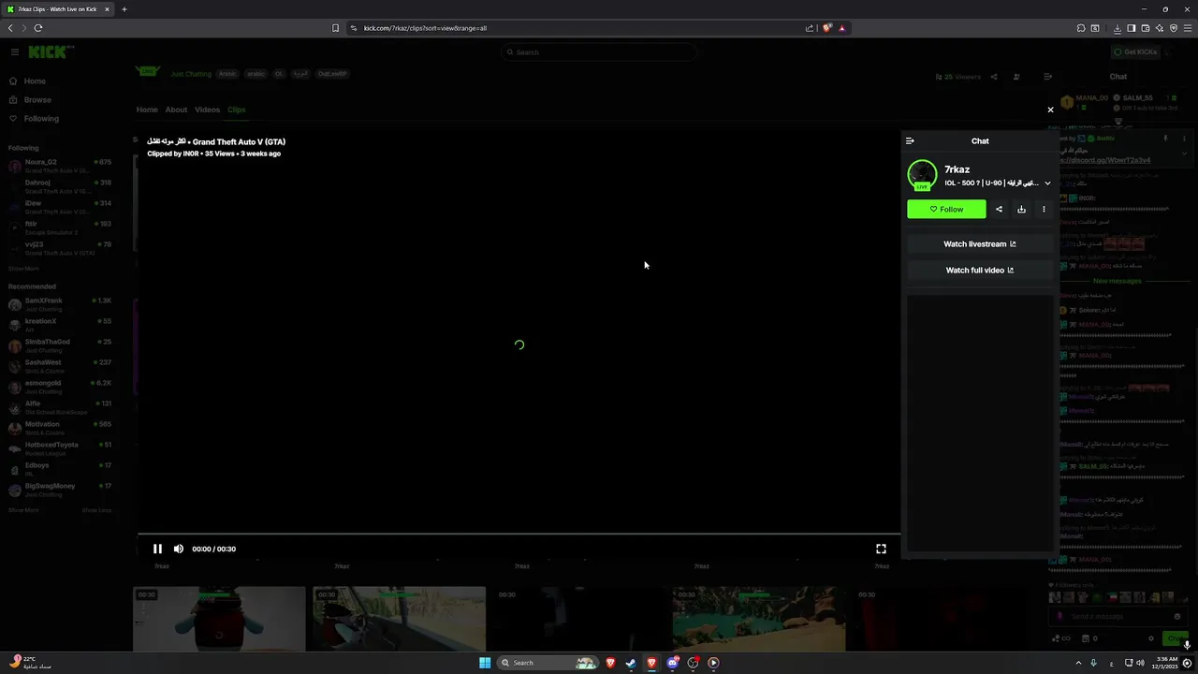Image resolution: width=1198 pixels, height=674 pixels.
Task: Open Noura_G2 followed channel
Action: [60, 166]
